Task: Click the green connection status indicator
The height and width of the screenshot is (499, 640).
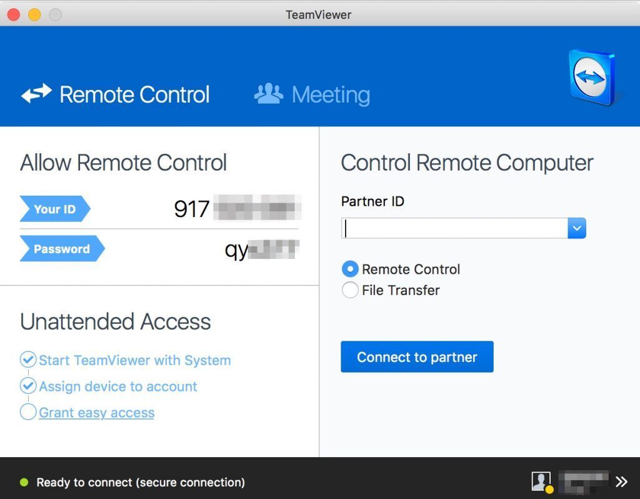Action: click(x=24, y=482)
